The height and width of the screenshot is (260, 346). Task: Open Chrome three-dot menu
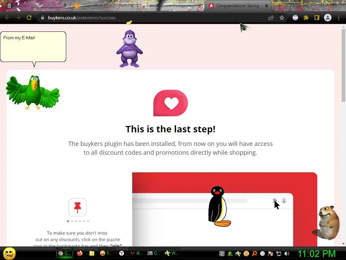(x=339, y=18)
